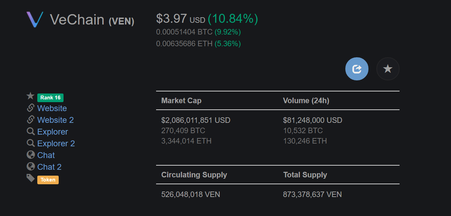This screenshot has width=451, height=216.
Task: Open the Chat link
Action: click(x=46, y=155)
